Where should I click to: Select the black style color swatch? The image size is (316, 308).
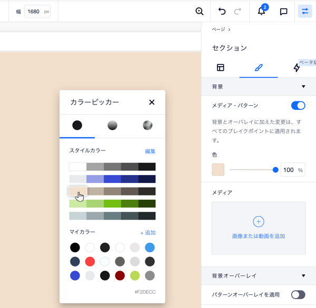pos(147,167)
